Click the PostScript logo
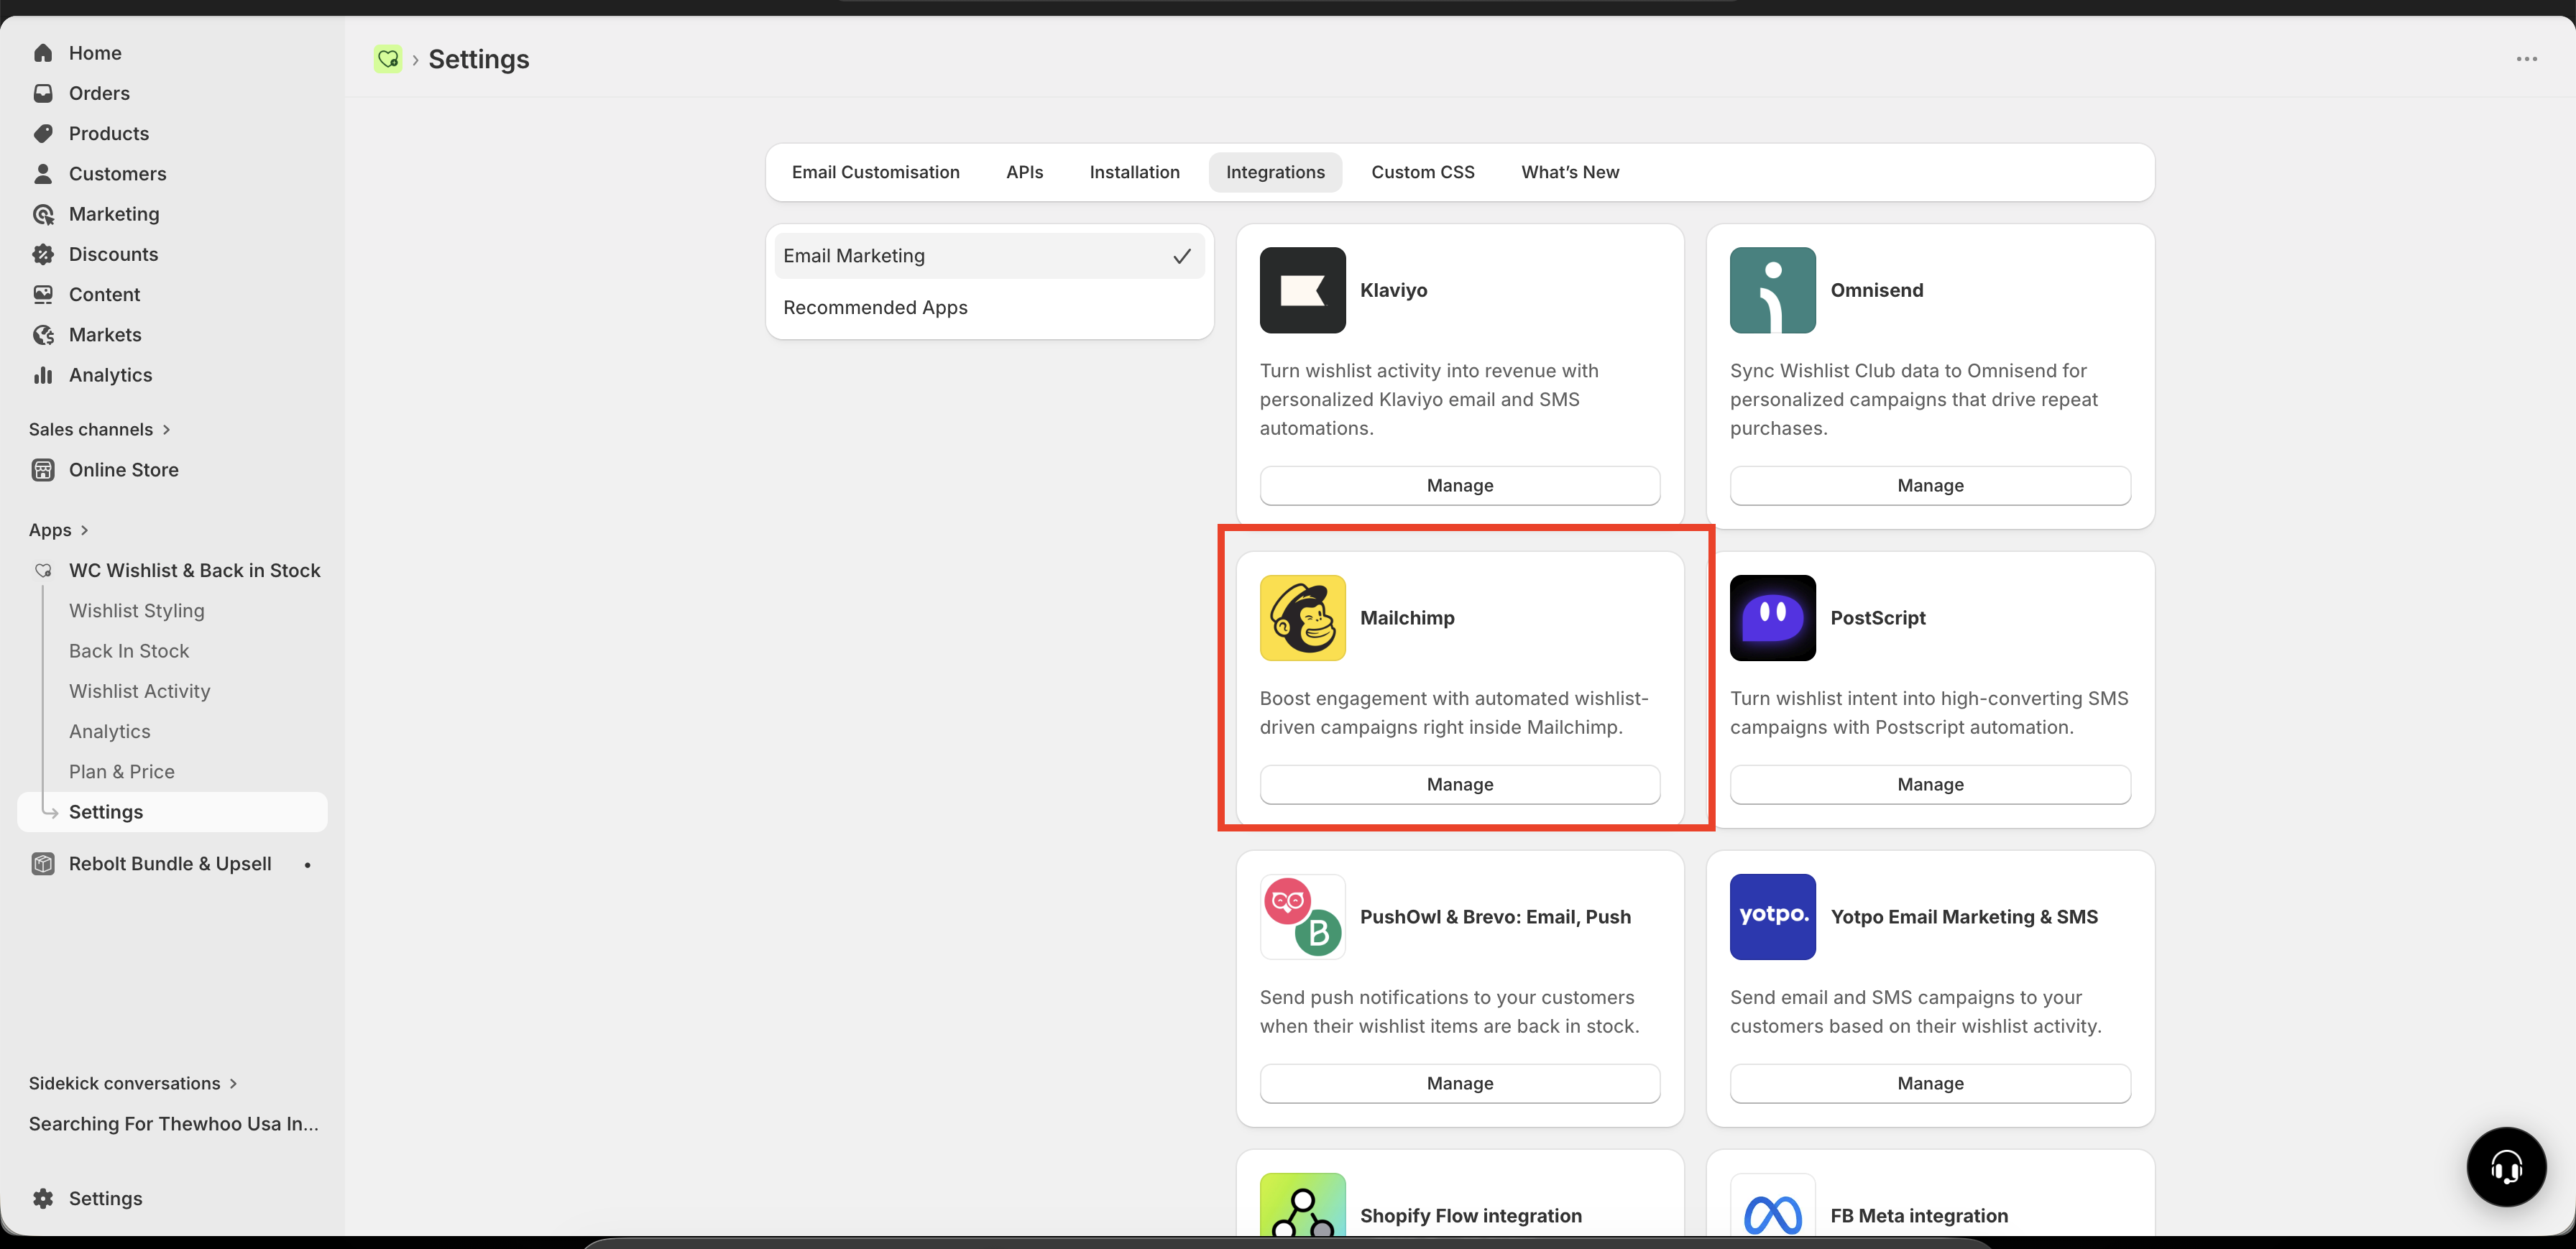 [x=1773, y=618]
